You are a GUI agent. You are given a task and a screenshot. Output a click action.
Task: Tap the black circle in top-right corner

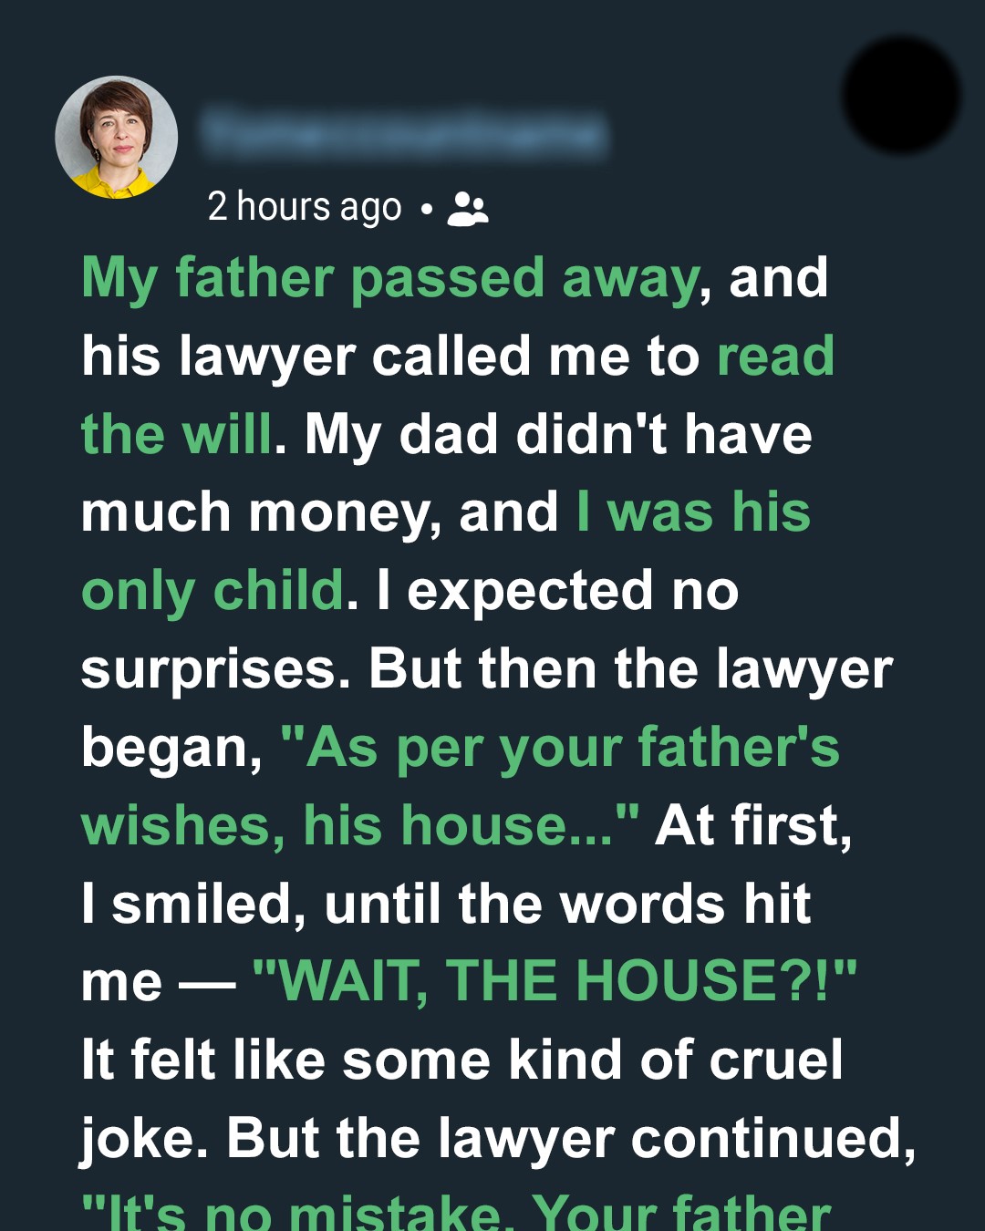tap(901, 94)
